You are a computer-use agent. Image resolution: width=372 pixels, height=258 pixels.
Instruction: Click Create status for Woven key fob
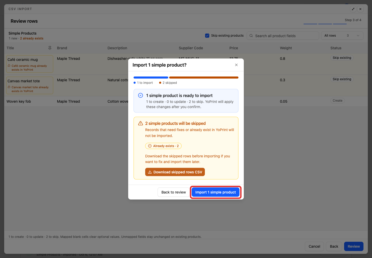pyautogui.click(x=337, y=101)
